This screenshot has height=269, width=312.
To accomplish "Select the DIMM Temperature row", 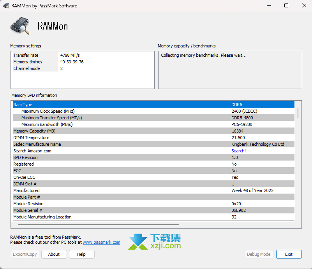I will (x=153, y=138).
